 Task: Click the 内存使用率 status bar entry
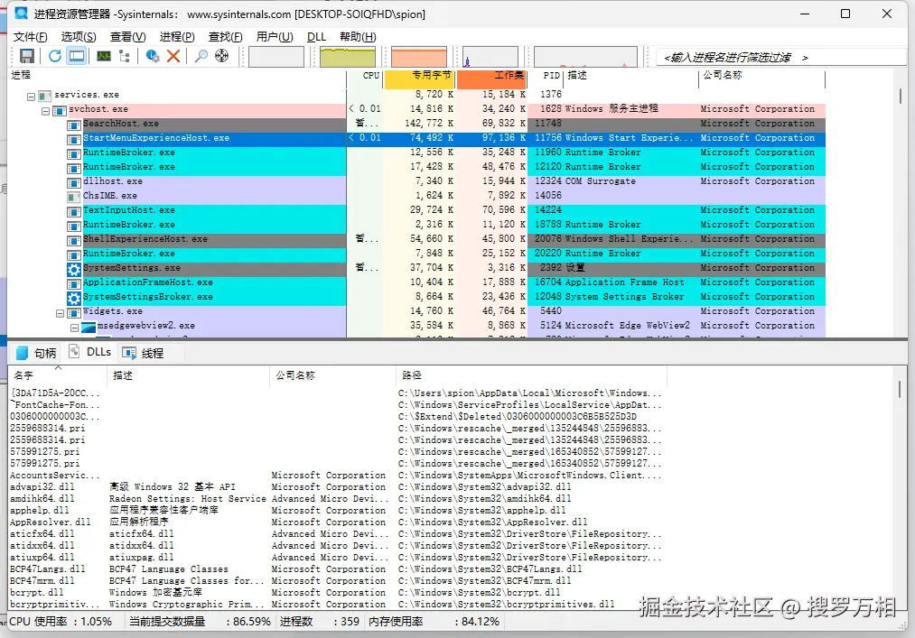click(434, 622)
